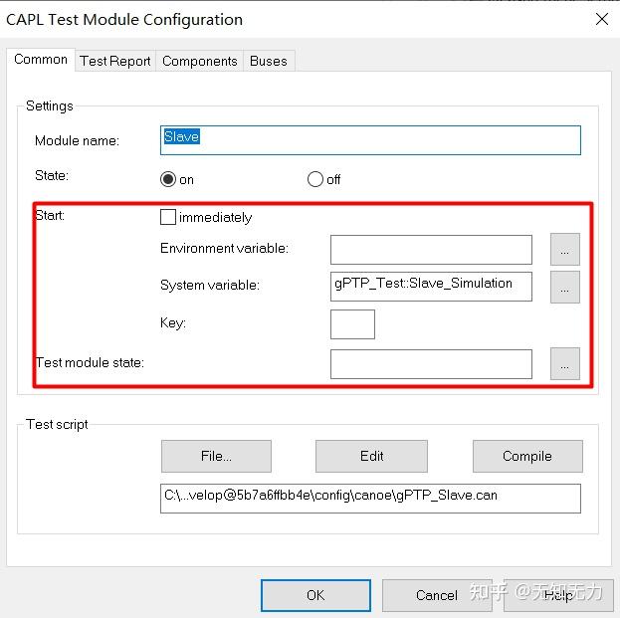Switch to the Components tab
The height and width of the screenshot is (618, 620).
199,61
